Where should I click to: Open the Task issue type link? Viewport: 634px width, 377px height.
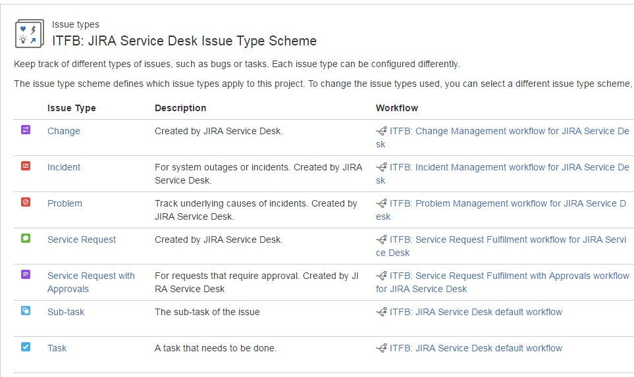click(x=57, y=348)
